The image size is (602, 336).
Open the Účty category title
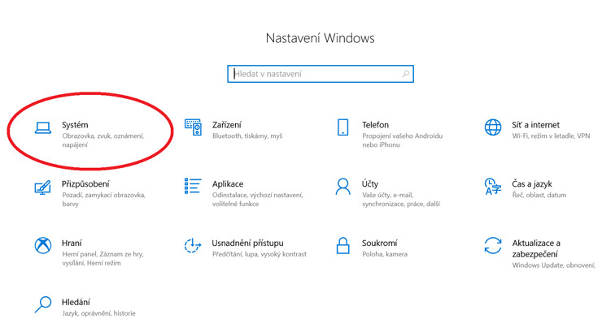click(x=370, y=184)
